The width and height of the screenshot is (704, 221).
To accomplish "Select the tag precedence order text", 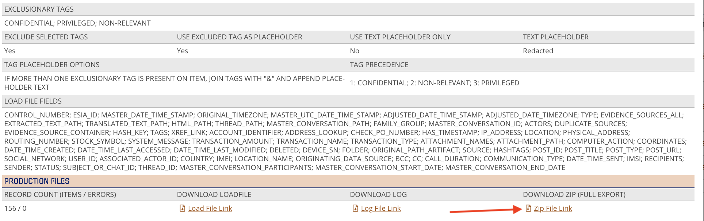I will pos(435,83).
